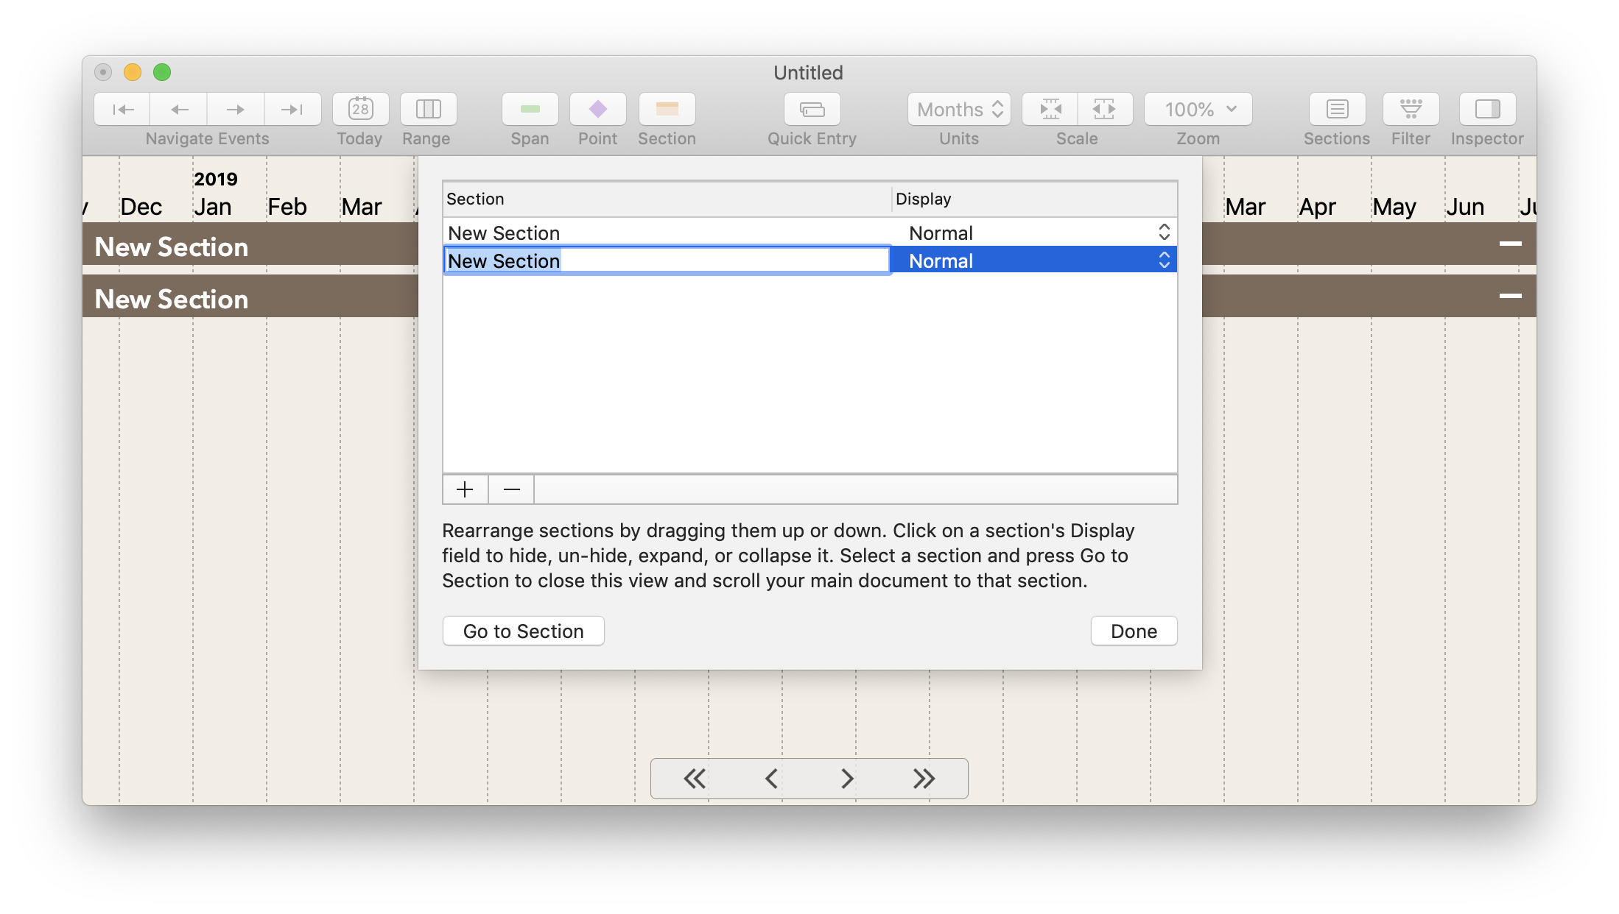Open the Zoom percentage dropdown

1198,109
